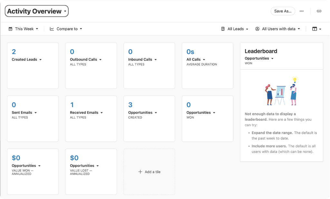Click the Include more users tip
This screenshot has height=199, width=330.
(284, 149)
